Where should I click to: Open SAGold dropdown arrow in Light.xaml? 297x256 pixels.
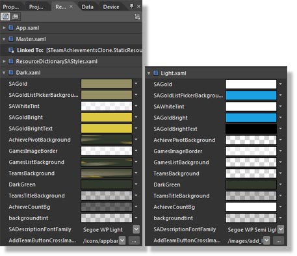click(281, 84)
